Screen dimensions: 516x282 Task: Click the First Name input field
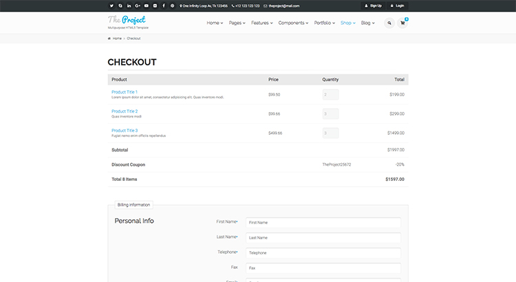[x=323, y=223]
